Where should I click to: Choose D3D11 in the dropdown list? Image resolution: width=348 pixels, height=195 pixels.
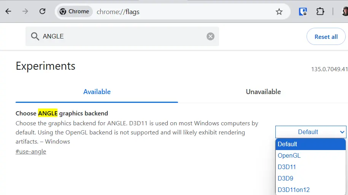[287, 167]
